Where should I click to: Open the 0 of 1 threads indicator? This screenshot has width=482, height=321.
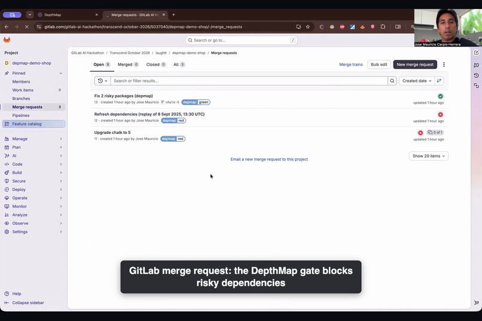point(435,132)
